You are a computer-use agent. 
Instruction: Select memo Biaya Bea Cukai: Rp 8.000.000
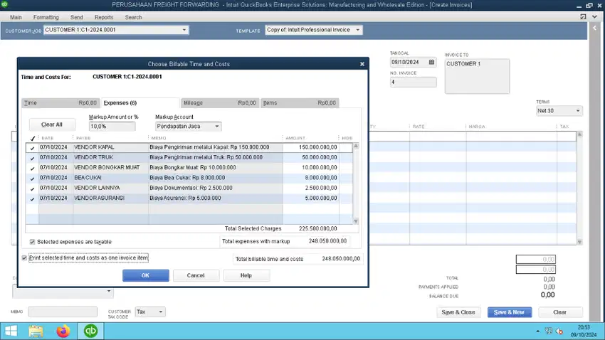(x=187, y=178)
